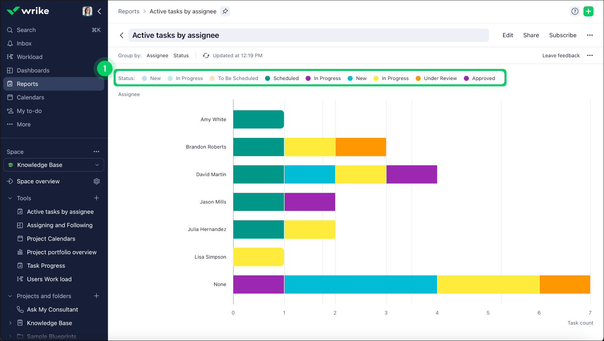
Task: Expand the Knowledge Base space selector
Action: 97,165
